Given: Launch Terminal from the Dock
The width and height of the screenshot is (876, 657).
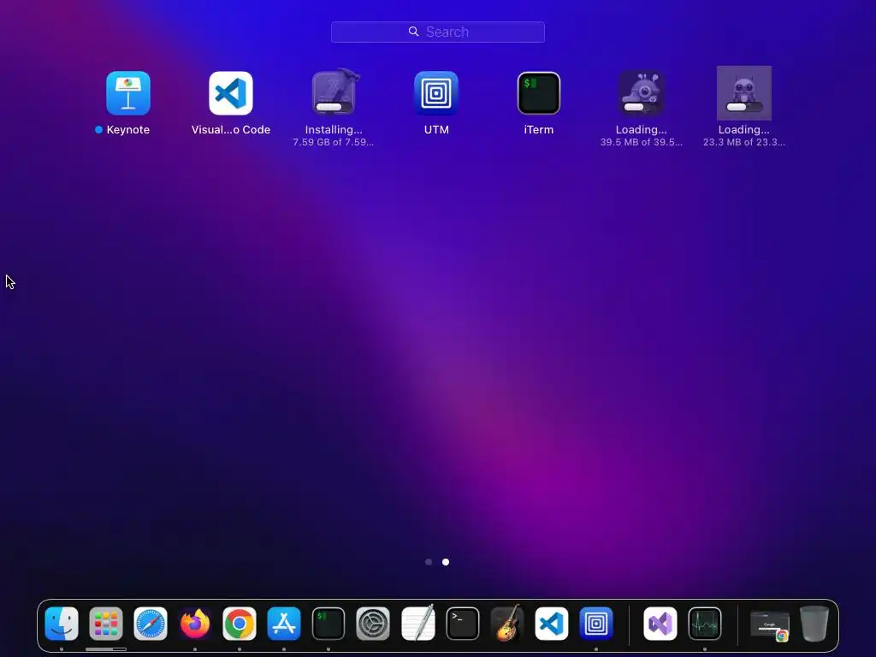Looking at the screenshot, I should pos(463,624).
